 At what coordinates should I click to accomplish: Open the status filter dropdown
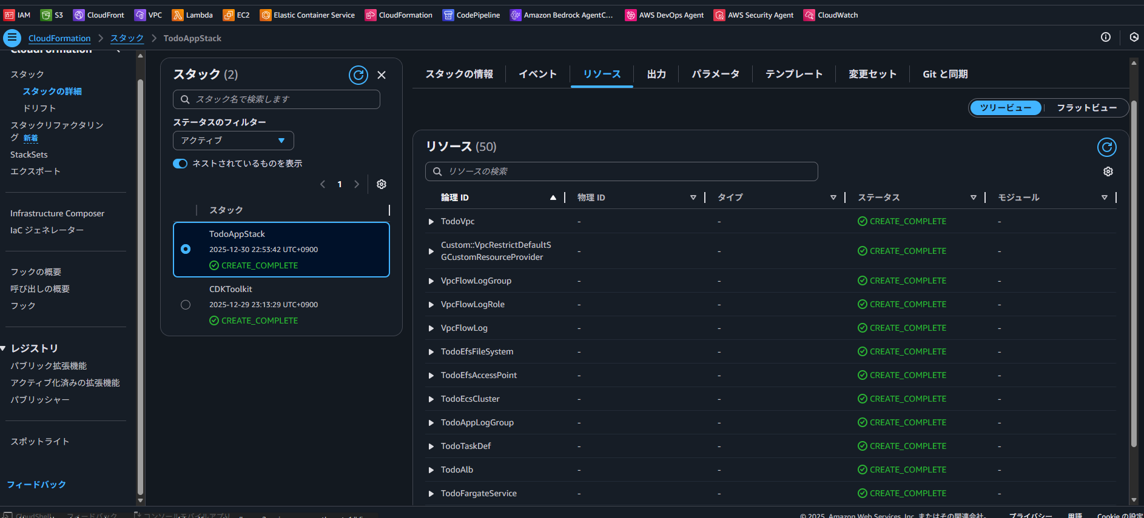pyautogui.click(x=234, y=141)
